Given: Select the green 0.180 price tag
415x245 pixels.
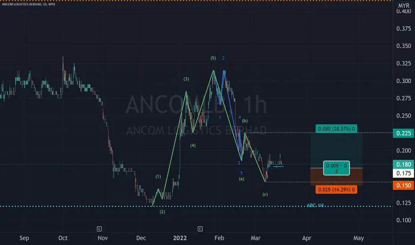Looking at the screenshot, I should pyautogui.click(x=403, y=164).
